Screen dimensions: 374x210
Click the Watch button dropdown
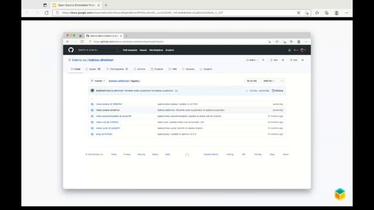pos(252,60)
